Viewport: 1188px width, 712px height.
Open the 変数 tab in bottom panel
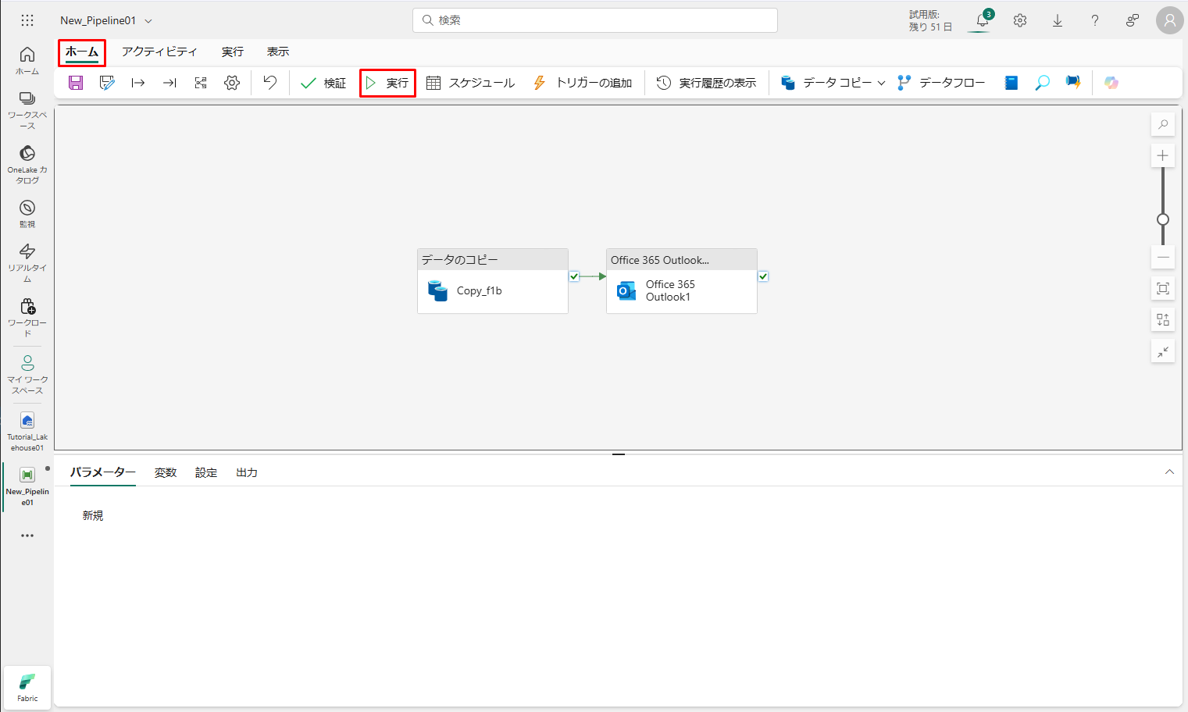pos(166,472)
